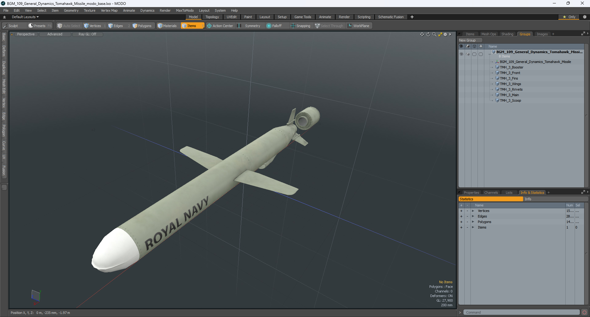Image resolution: width=590 pixels, height=317 pixels.
Task: Open the Perspective view type dropdown
Action: point(26,34)
